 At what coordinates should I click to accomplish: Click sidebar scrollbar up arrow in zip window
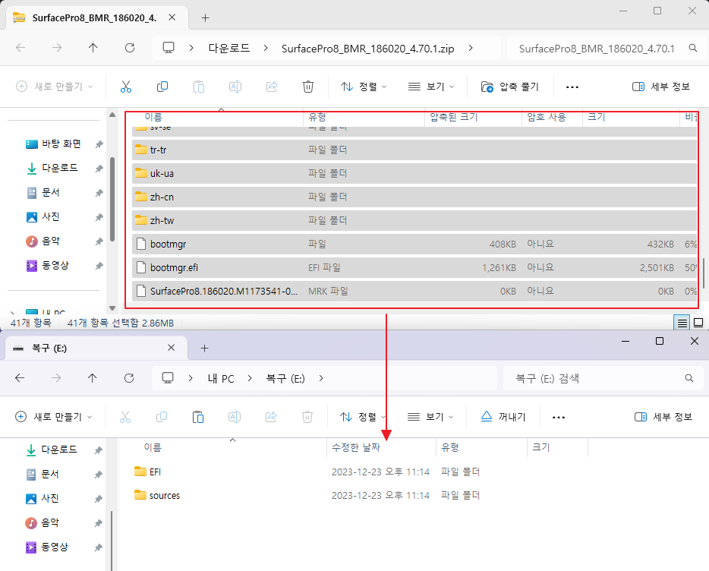pyautogui.click(x=112, y=115)
